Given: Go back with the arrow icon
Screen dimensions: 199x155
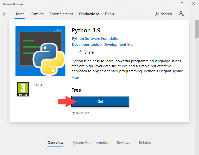Looking at the screenshot, I should pos(4,14).
